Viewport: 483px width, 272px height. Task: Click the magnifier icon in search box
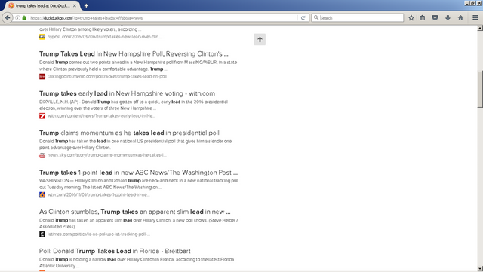pyautogui.click(x=316, y=18)
